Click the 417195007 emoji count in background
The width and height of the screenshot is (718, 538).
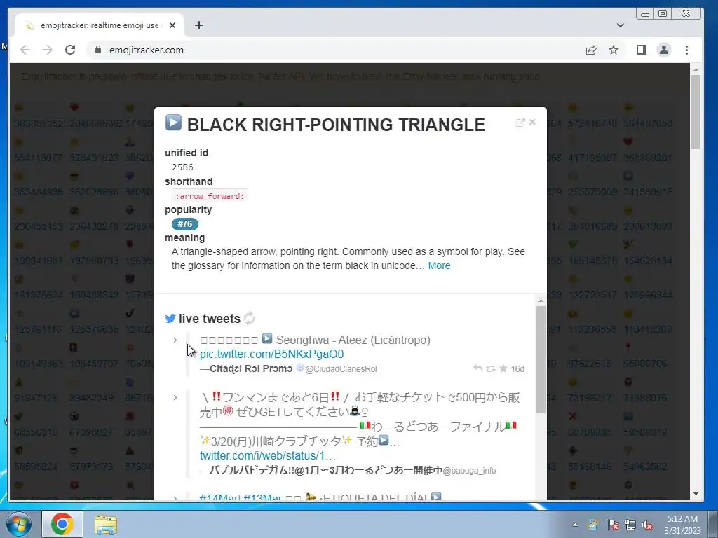pos(592,158)
